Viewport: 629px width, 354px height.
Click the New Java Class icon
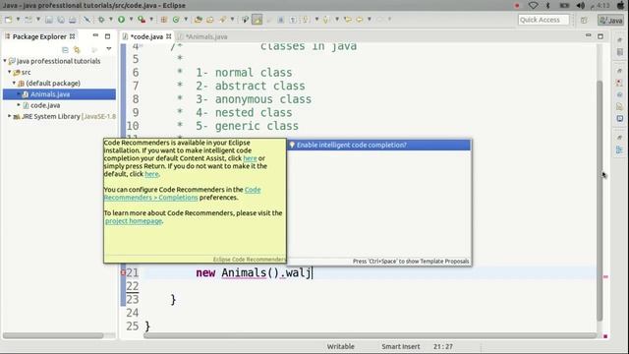[176, 20]
